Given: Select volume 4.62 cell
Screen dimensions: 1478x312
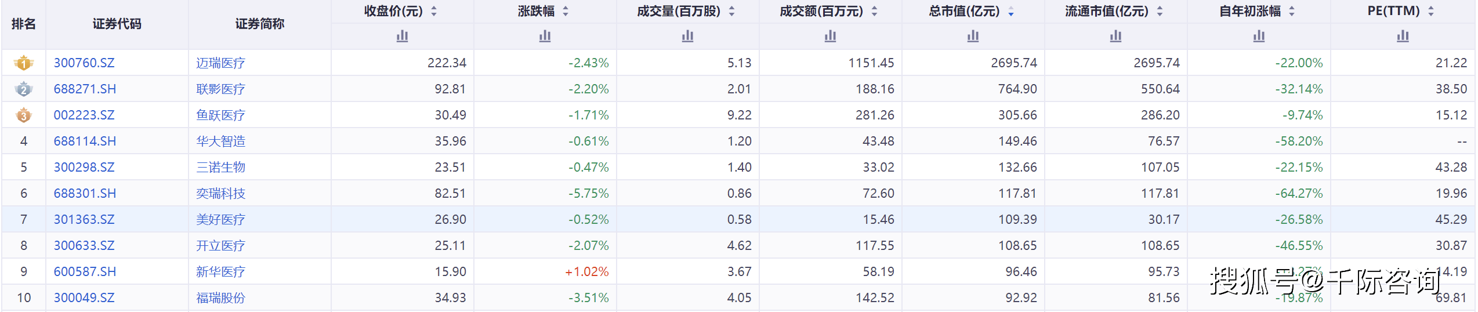Looking at the screenshot, I should coord(688,245).
